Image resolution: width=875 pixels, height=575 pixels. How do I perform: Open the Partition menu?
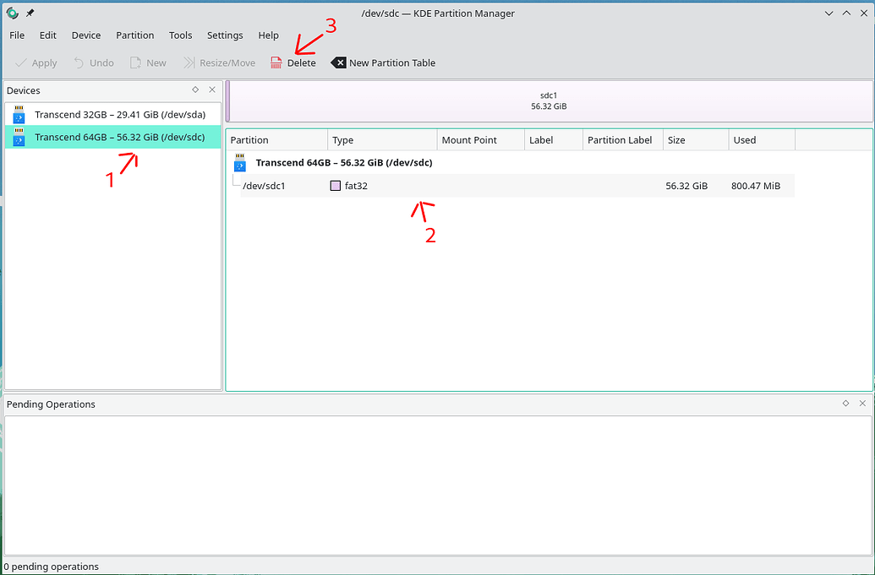tap(134, 35)
